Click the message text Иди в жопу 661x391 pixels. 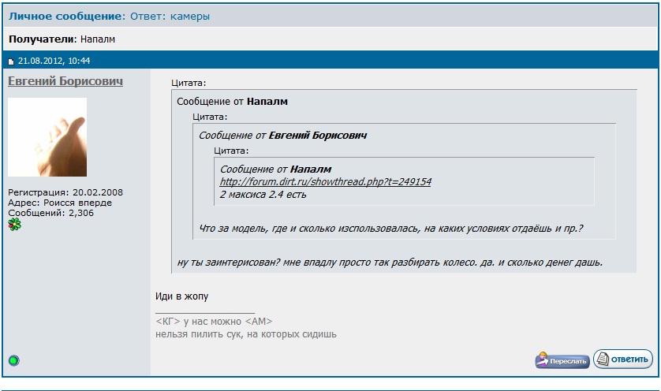(x=181, y=296)
